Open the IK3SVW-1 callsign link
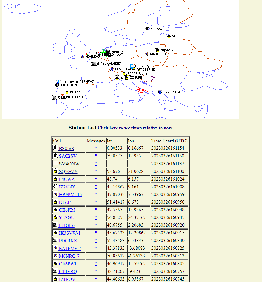Viewport: 262px width, 282px height. tap(69, 233)
